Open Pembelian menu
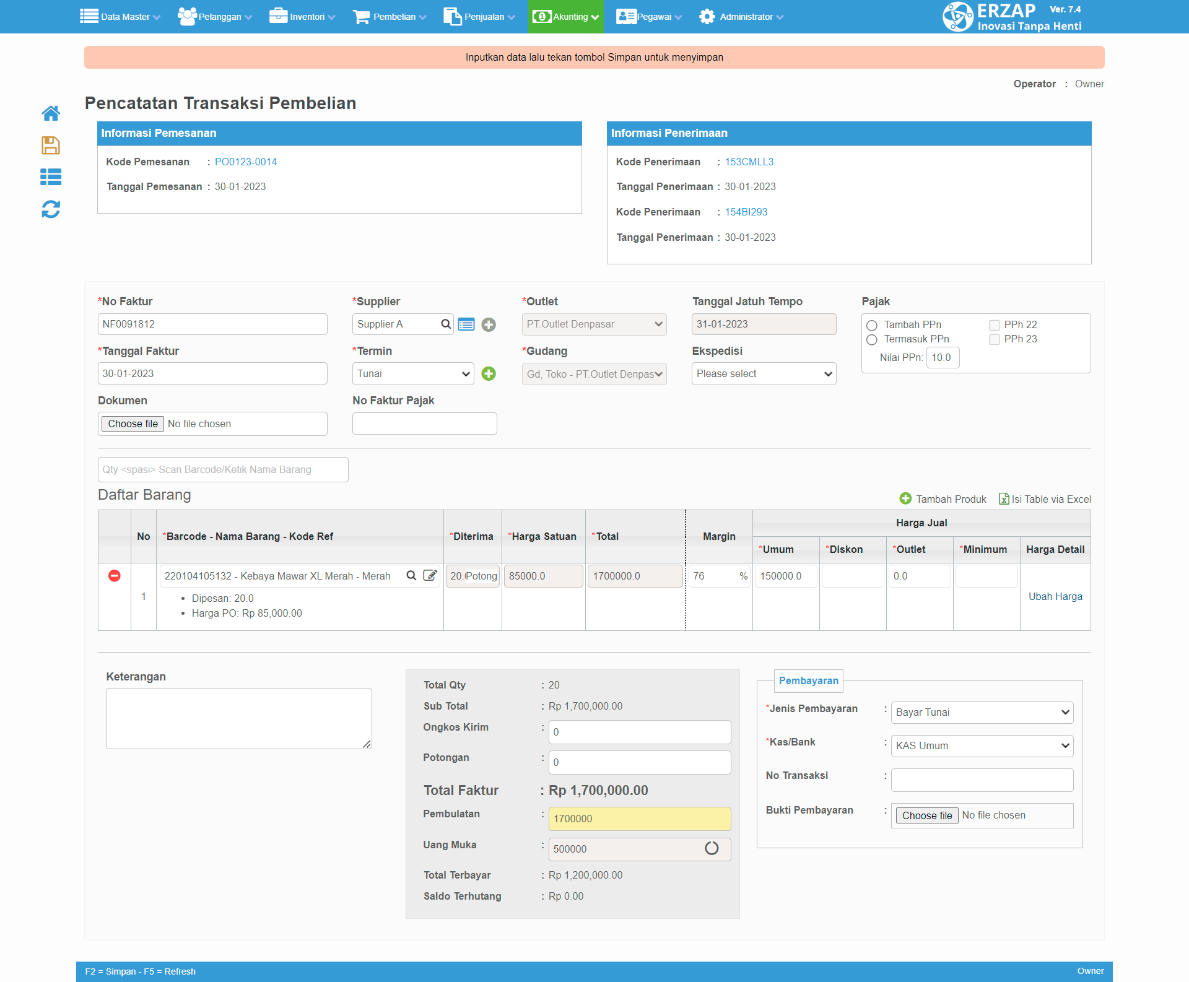1189x982 pixels. (390, 17)
